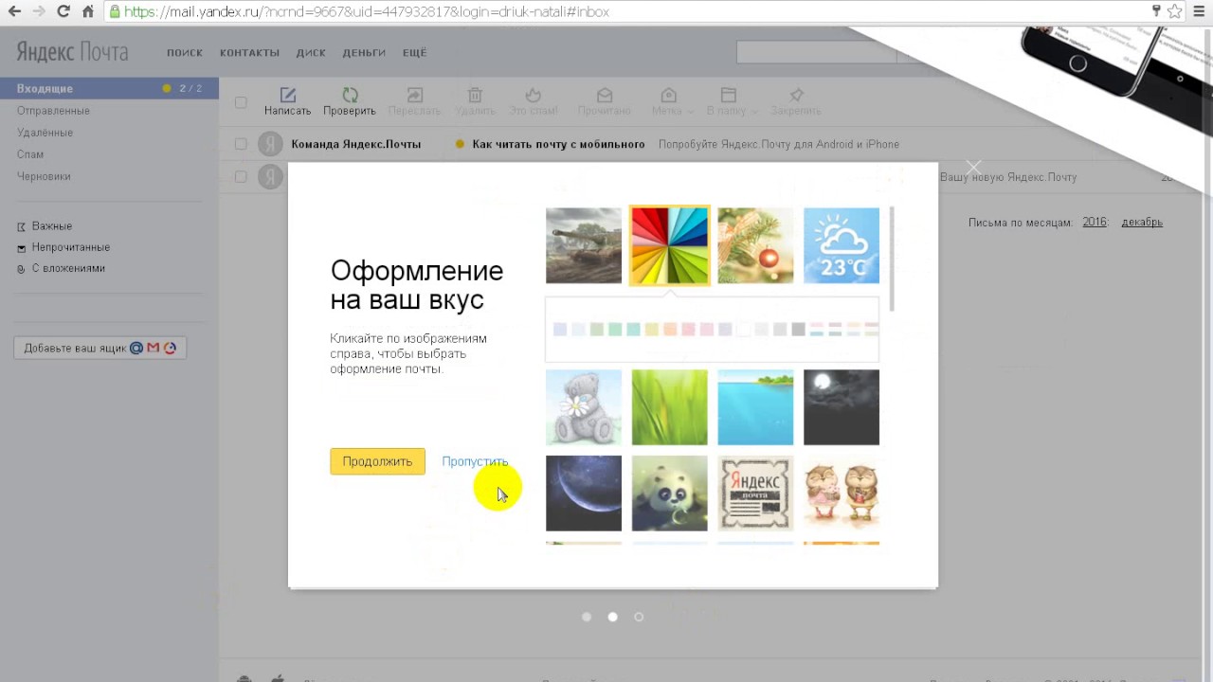Pick the orange color swatch
The height and width of the screenshot is (682, 1213).
(x=670, y=329)
